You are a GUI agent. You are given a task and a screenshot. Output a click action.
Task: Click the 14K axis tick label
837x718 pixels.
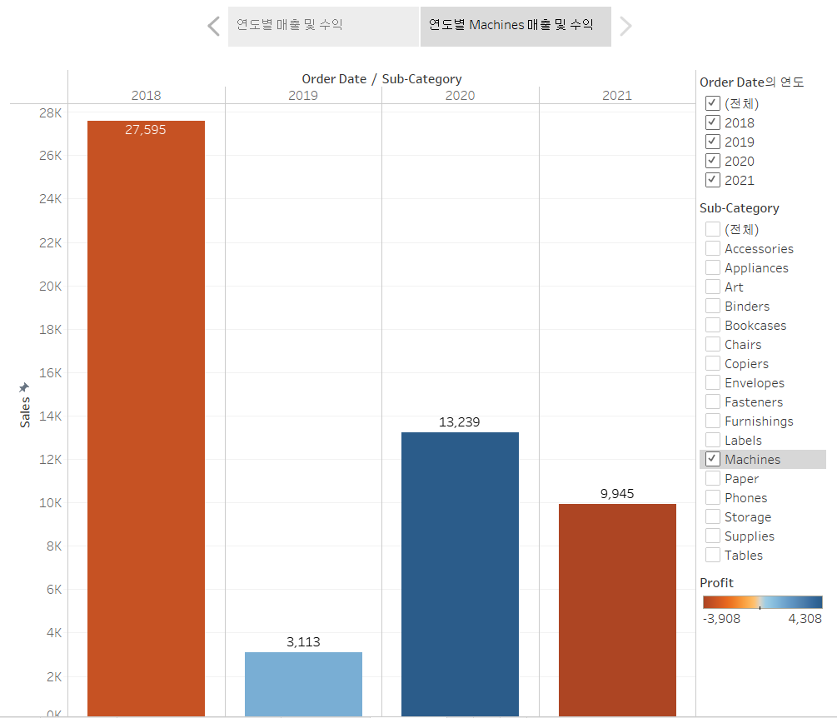(x=50, y=416)
